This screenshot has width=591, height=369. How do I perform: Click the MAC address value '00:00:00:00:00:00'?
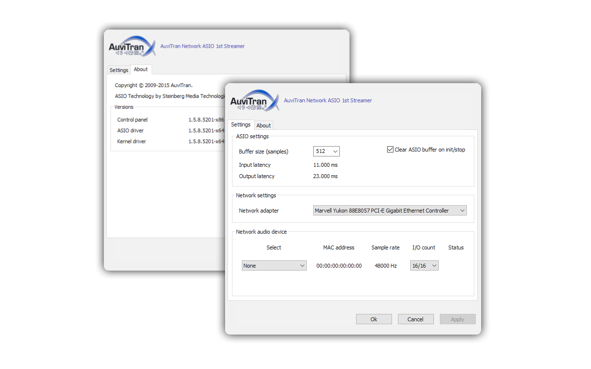point(339,266)
